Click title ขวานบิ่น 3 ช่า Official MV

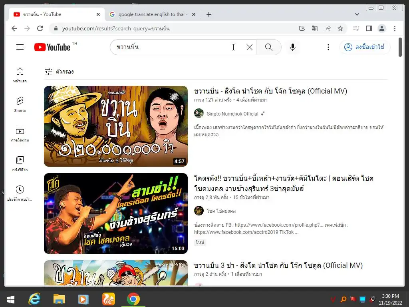278,265
